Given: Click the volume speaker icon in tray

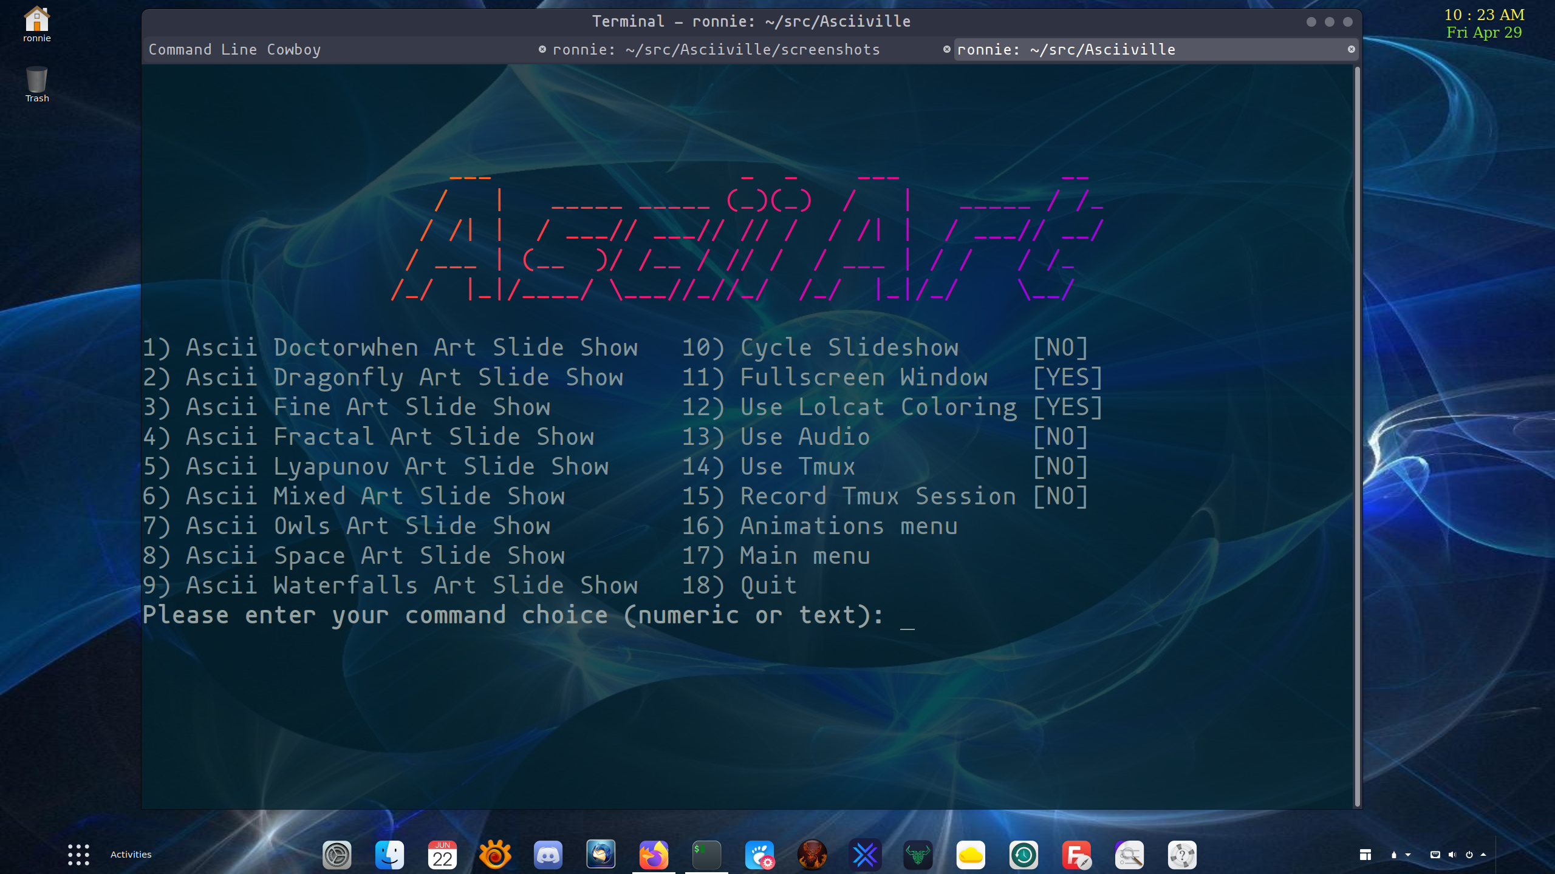Looking at the screenshot, I should [1452, 855].
